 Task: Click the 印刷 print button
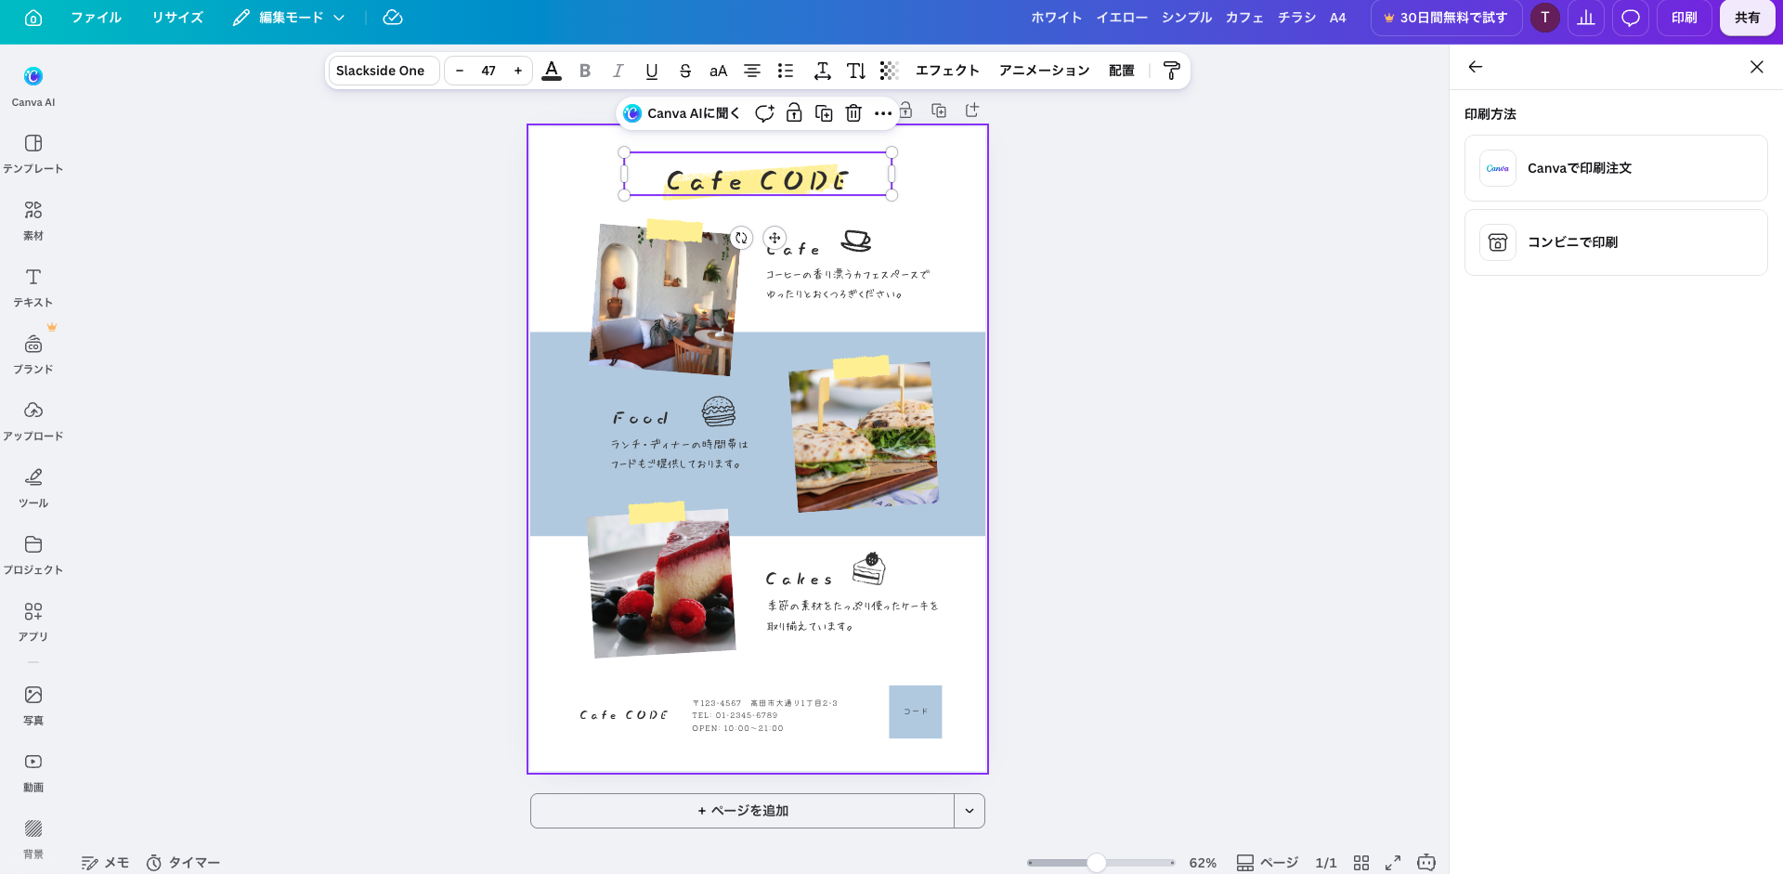(1685, 18)
